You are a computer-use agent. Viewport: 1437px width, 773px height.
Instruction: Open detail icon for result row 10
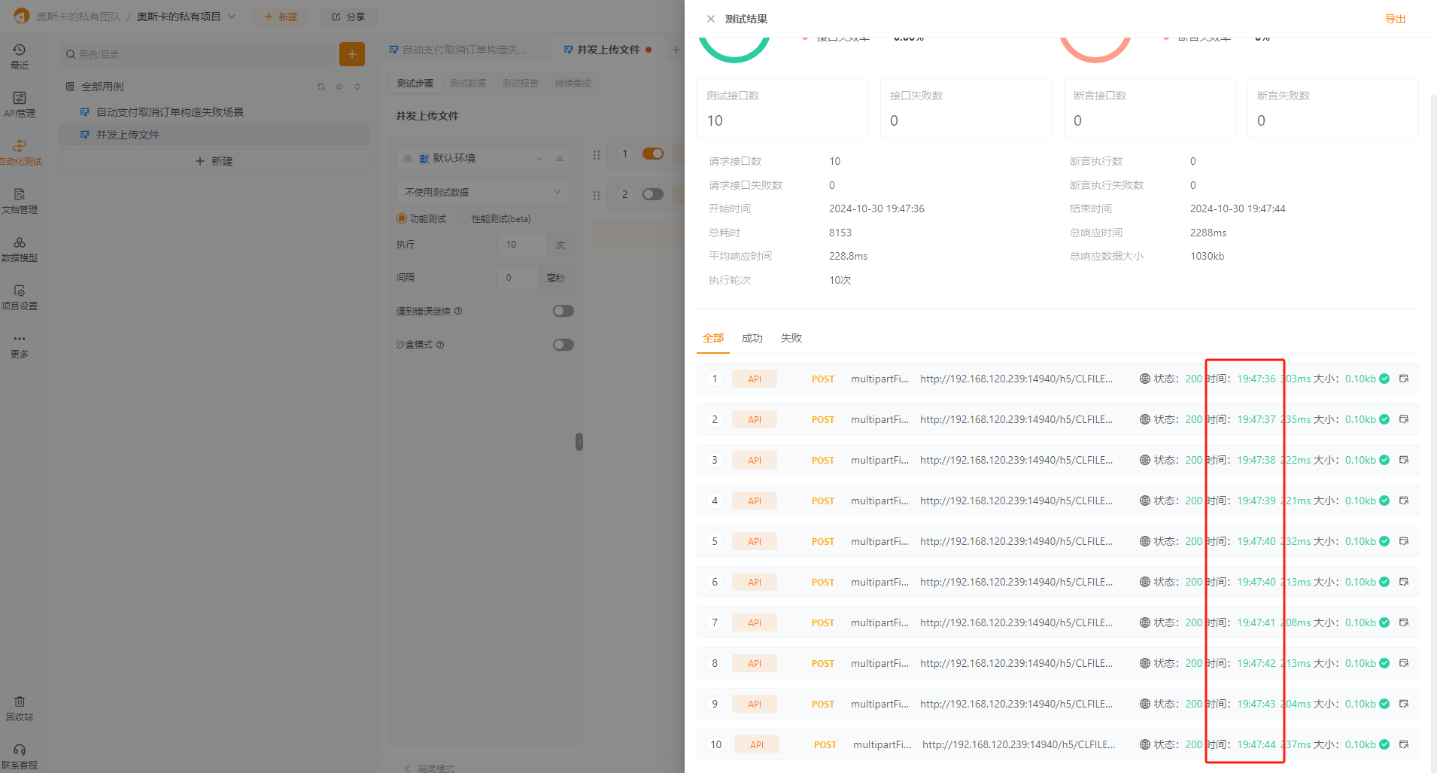coord(1404,744)
